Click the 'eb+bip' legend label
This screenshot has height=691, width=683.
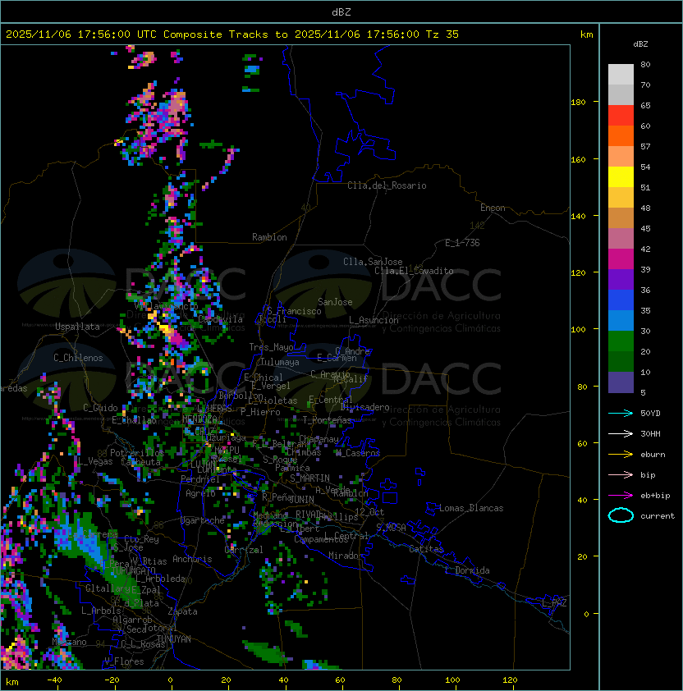pos(655,496)
